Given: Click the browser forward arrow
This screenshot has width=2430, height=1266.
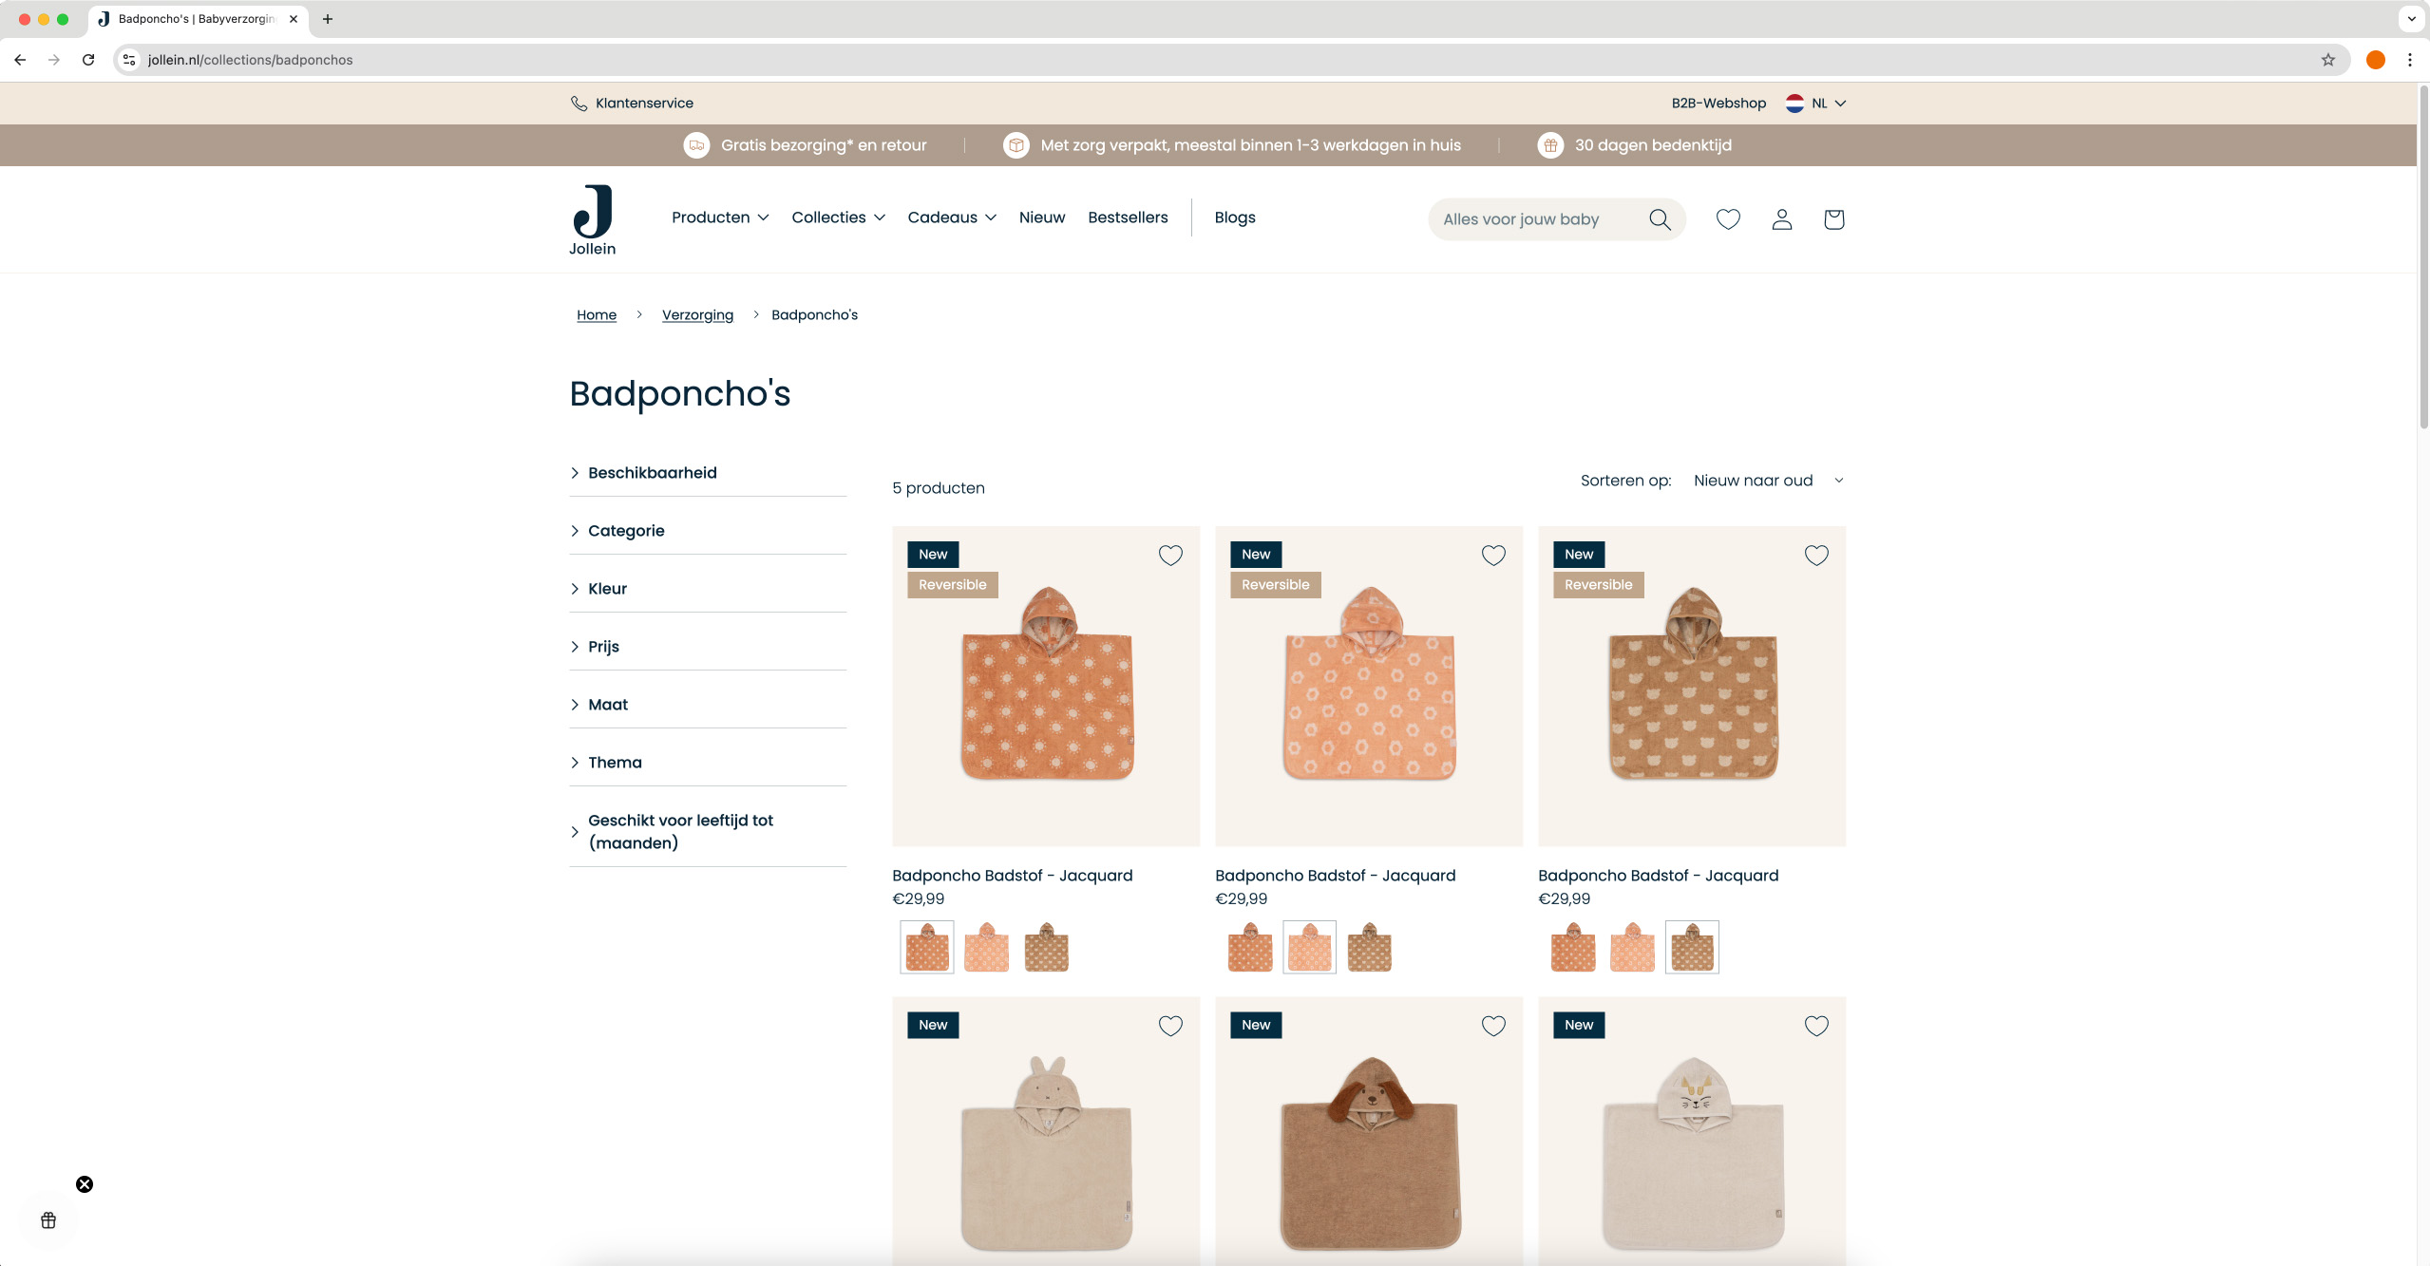Looking at the screenshot, I should (54, 60).
